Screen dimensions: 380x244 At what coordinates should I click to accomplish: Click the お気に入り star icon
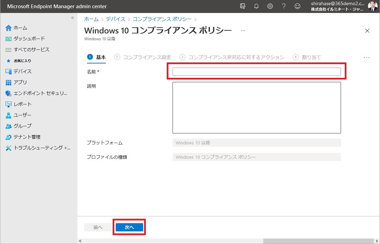click(x=9, y=61)
